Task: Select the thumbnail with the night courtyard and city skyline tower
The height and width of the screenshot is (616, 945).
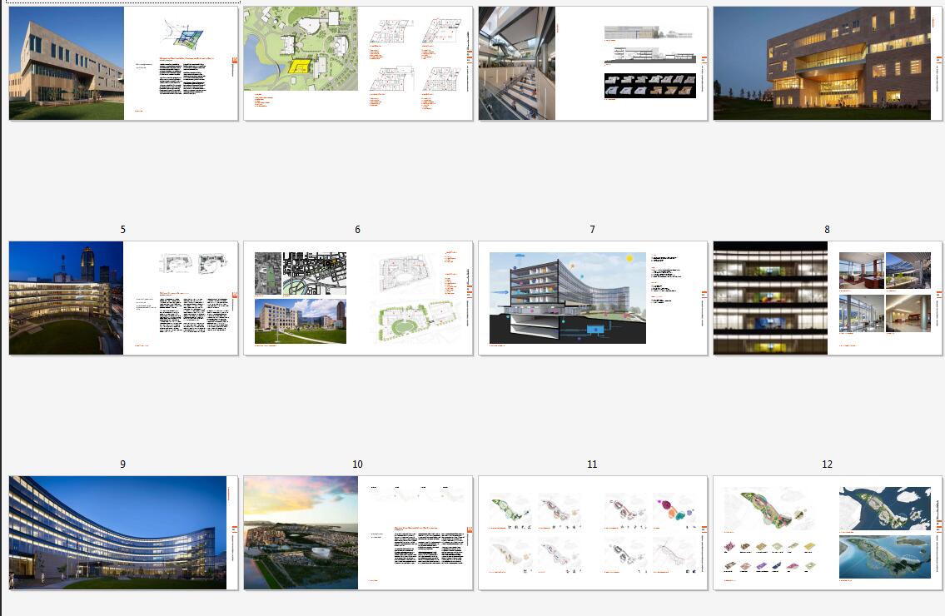Action: coord(123,298)
